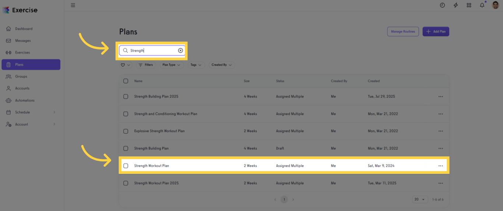Open Dashboard in the sidebar
The width and height of the screenshot is (503, 211).
pos(31,29)
